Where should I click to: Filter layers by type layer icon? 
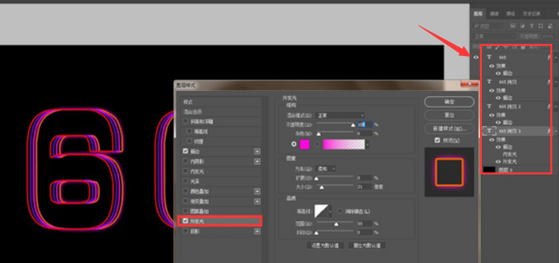531,26
